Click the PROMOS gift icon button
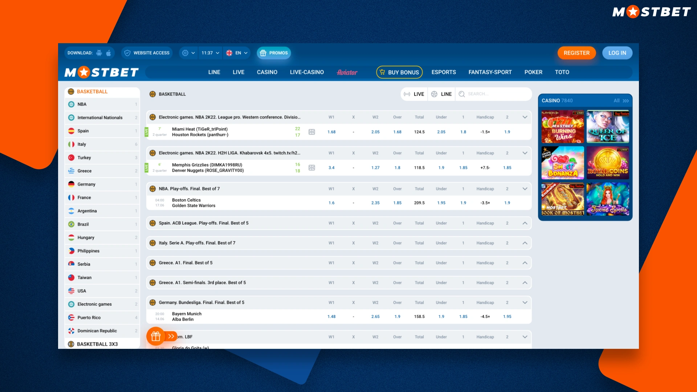The image size is (697, 392). [x=274, y=53]
